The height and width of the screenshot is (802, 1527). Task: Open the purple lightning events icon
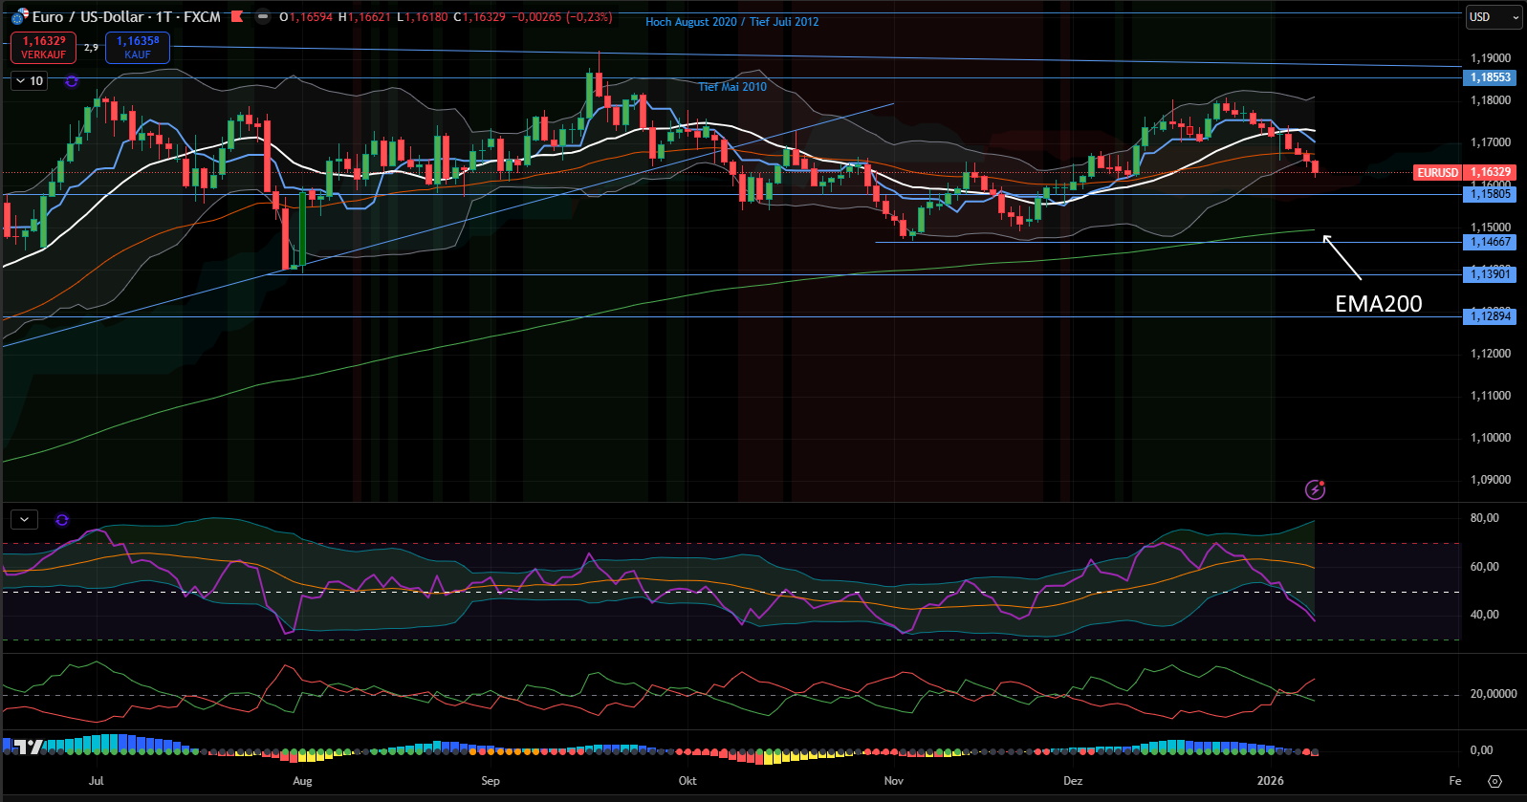coord(1315,489)
